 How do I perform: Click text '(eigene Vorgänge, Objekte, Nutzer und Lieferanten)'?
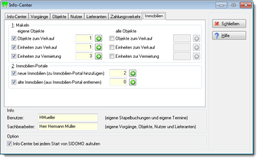click(151, 127)
